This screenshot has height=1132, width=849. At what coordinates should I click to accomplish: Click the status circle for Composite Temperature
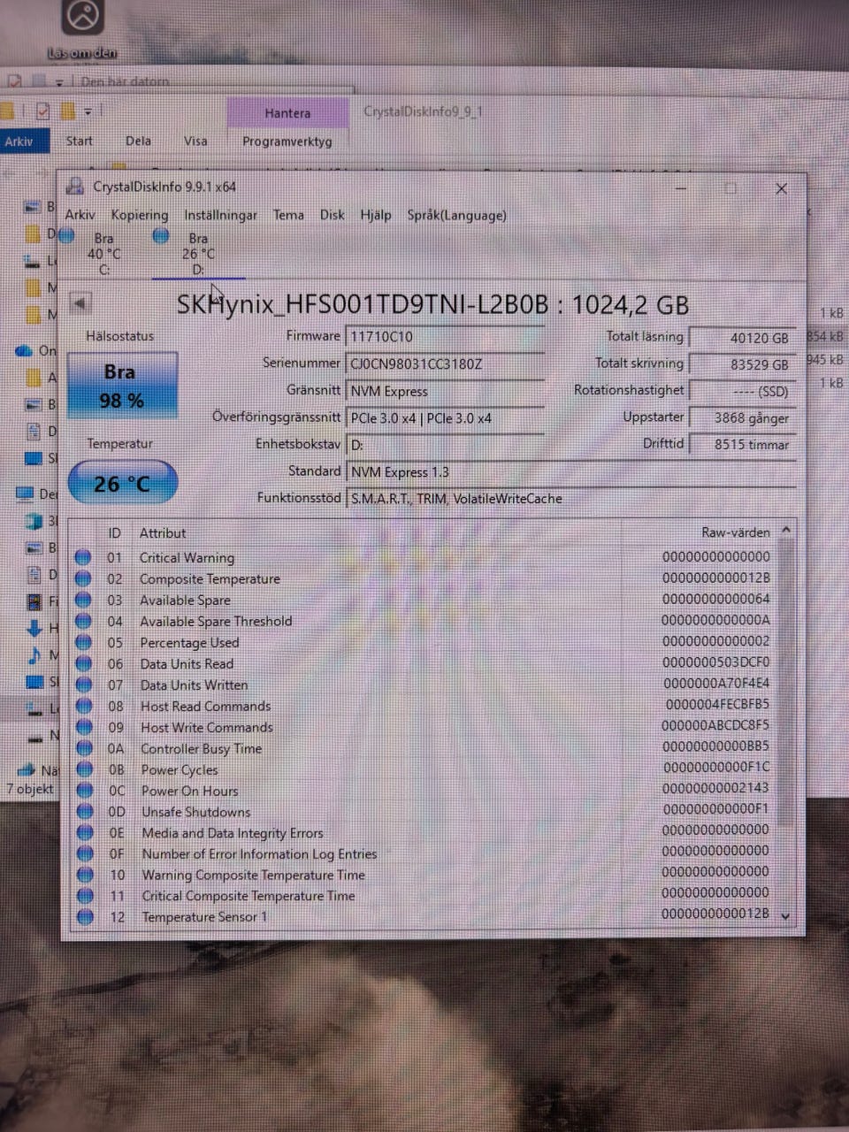point(83,578)
